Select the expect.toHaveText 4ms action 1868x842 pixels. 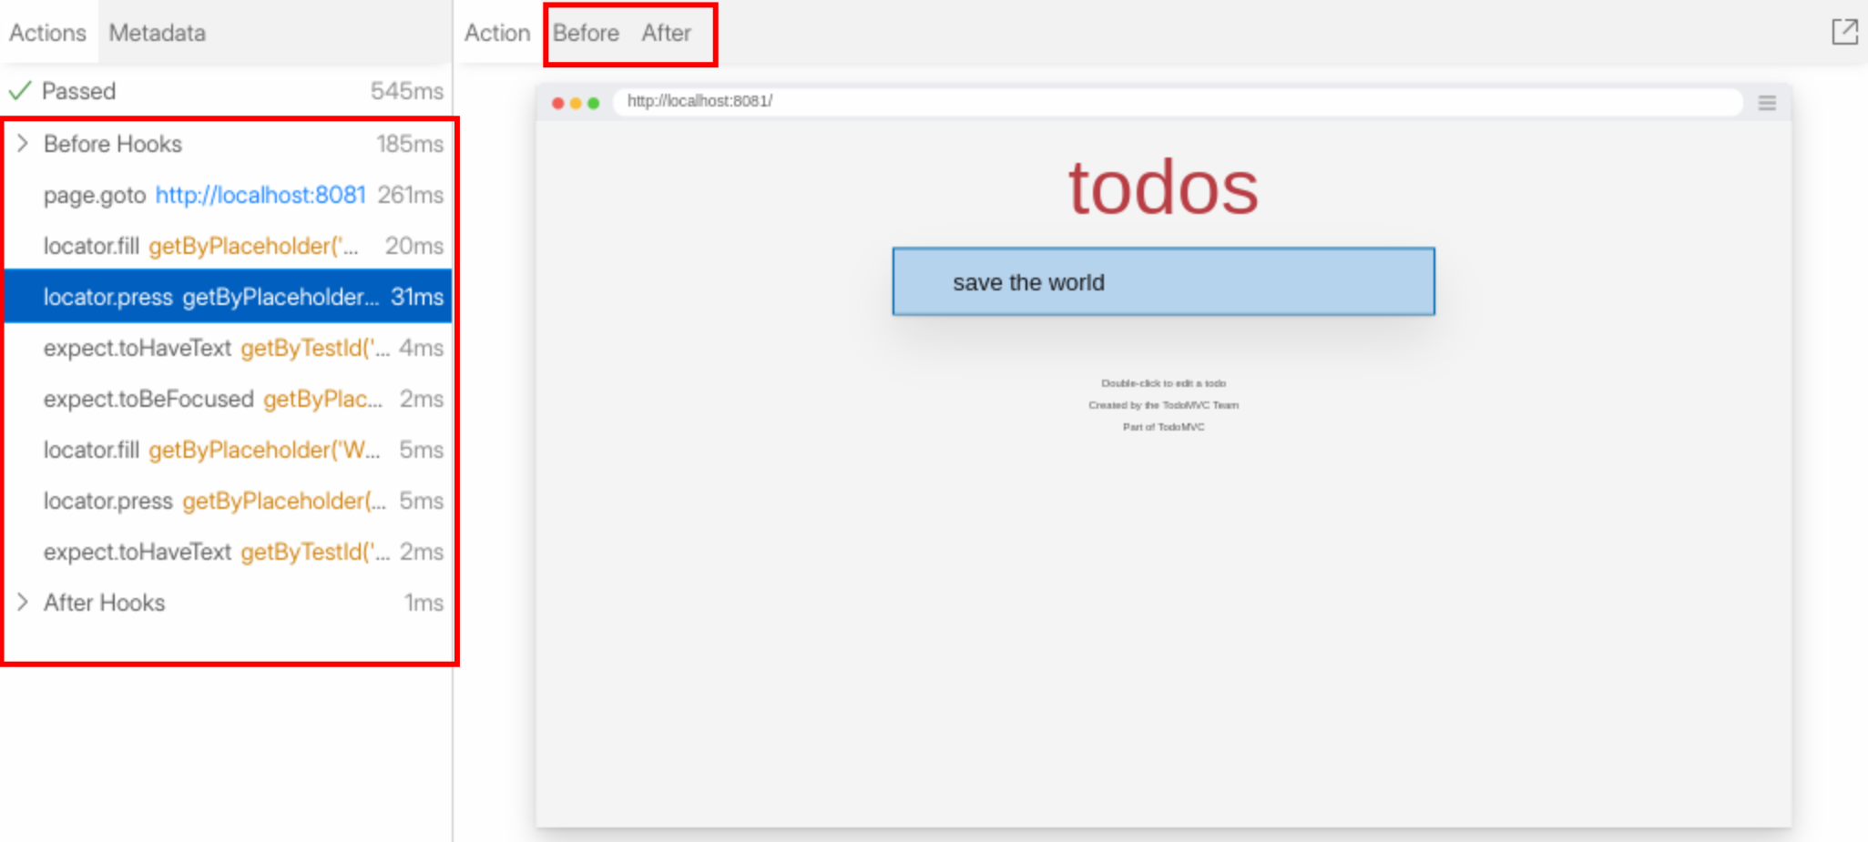[228, 348]
